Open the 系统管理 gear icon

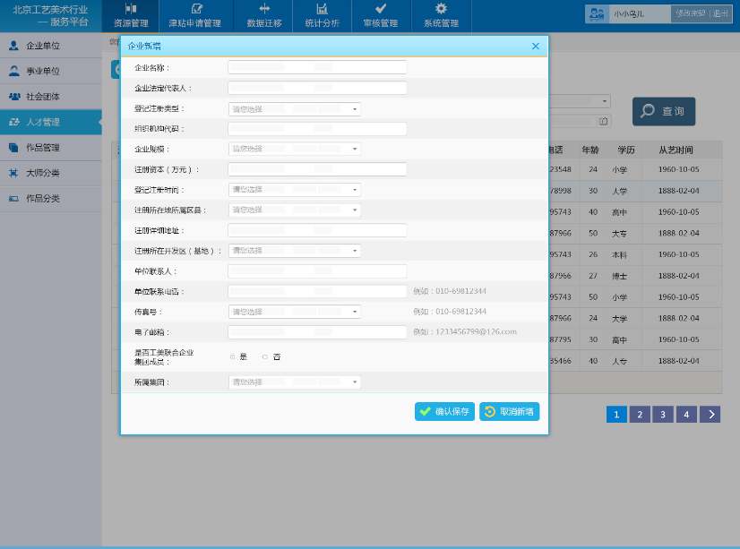tap(441, 9)
